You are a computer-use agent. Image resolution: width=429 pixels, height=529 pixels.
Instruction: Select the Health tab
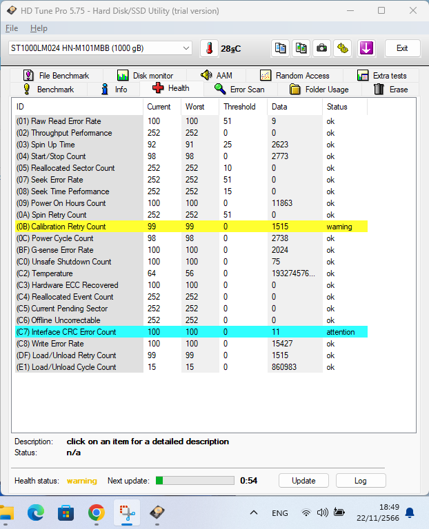coord(171,88)
